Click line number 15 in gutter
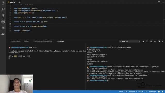Image resolution: width=165 pixels, height=93 pixels. click(10, 24)
